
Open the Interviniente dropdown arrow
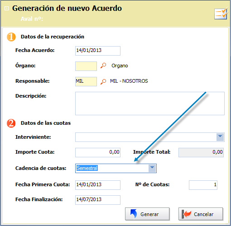click(x=220, y=137)
